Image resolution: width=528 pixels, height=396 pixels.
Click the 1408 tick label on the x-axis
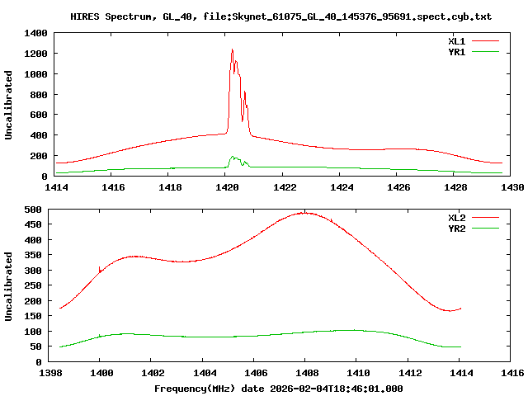(x=305, y=374)
